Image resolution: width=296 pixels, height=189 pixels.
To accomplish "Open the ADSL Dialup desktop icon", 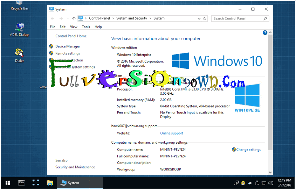I will tap(19, 30).
